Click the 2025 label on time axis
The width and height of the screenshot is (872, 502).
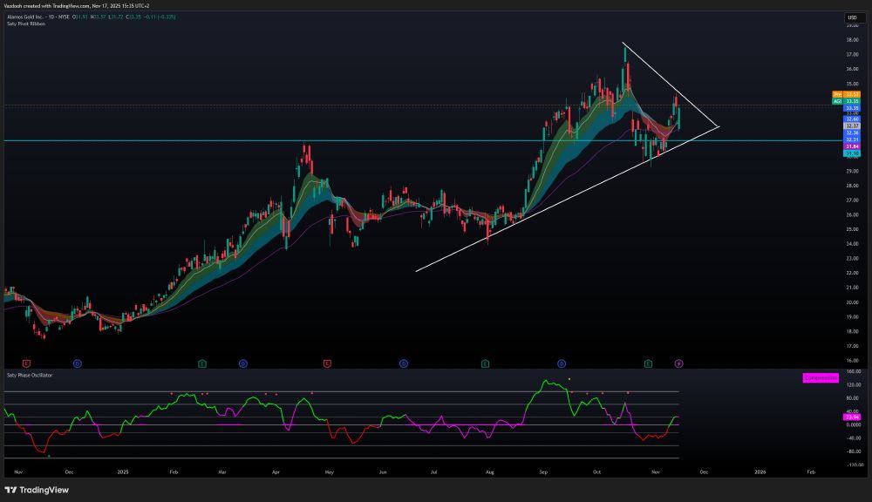click(x=123, y=472)
